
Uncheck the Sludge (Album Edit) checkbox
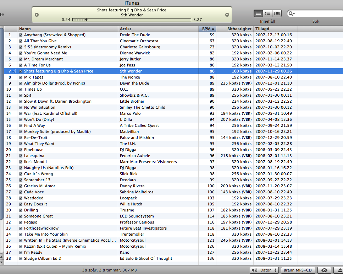pyautogui.click(x=21, y=258)
